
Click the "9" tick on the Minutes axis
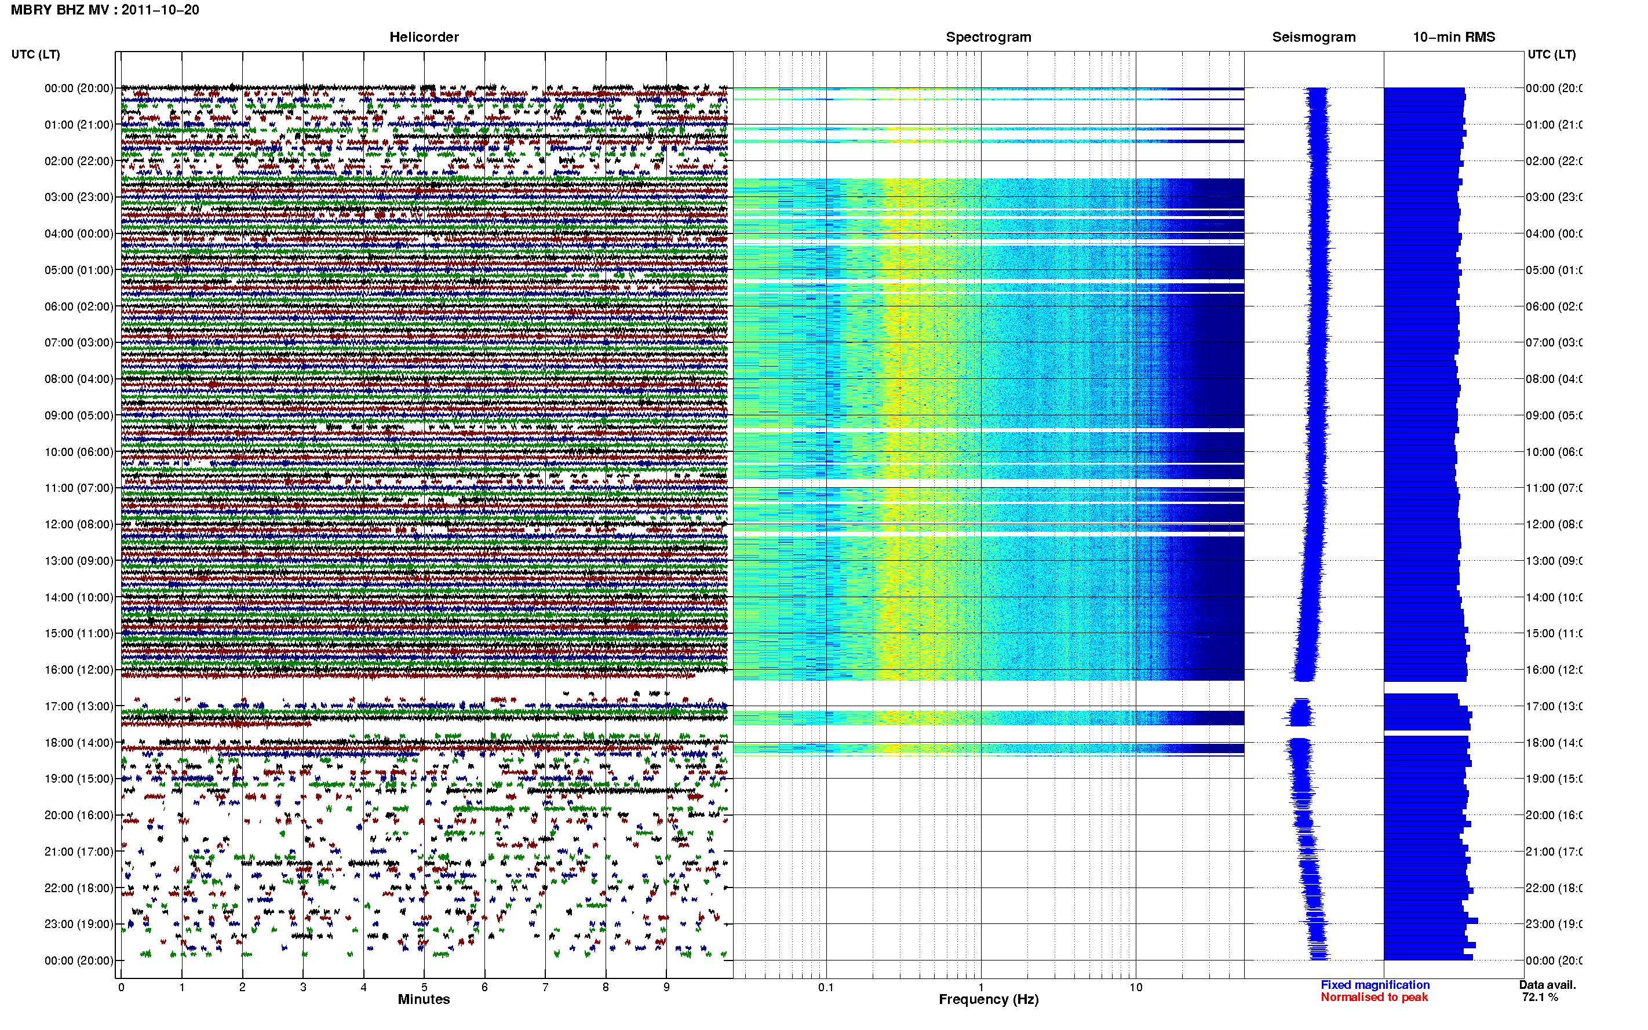pos(666,987)
